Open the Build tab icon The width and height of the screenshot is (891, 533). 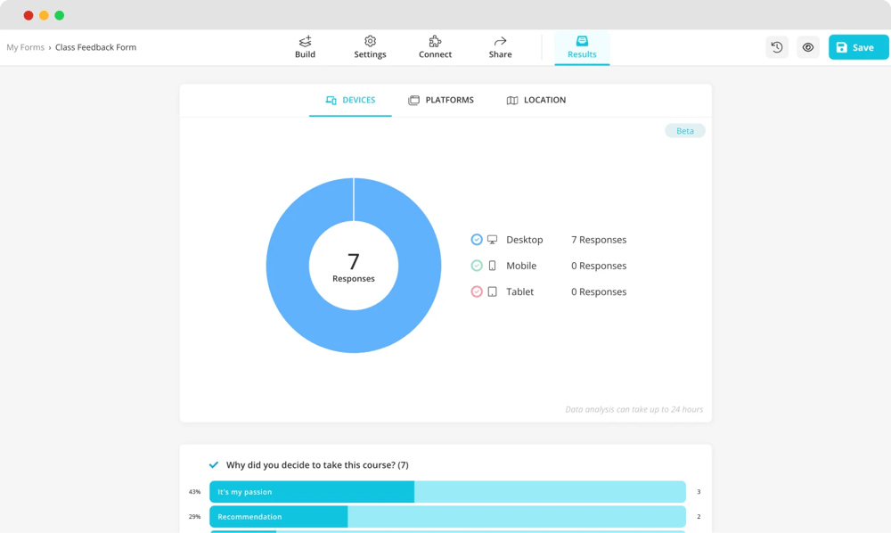[x=305, y=41]
